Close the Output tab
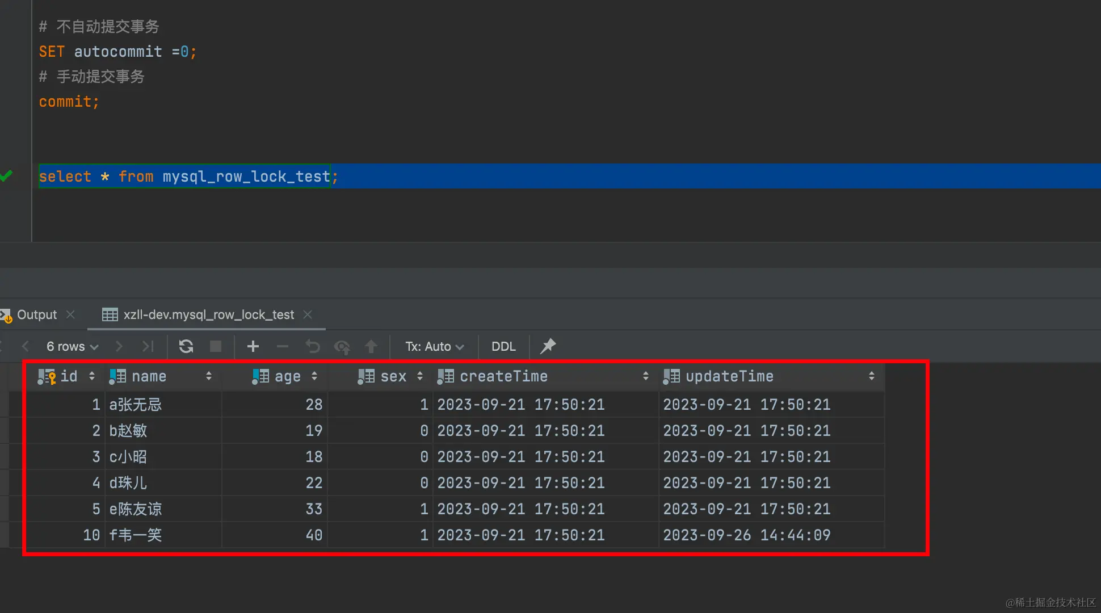Image resolution: width=1101 pixels, height=613 pixels. tap(70, 314)
